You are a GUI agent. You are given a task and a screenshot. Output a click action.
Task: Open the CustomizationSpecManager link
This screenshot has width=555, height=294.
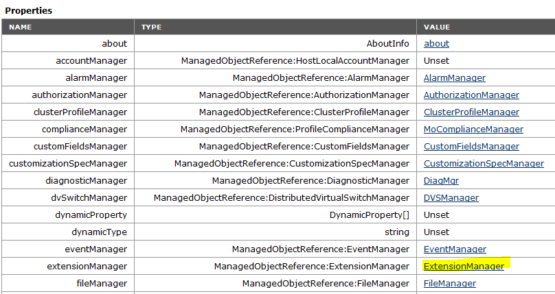tap(484, 163)
